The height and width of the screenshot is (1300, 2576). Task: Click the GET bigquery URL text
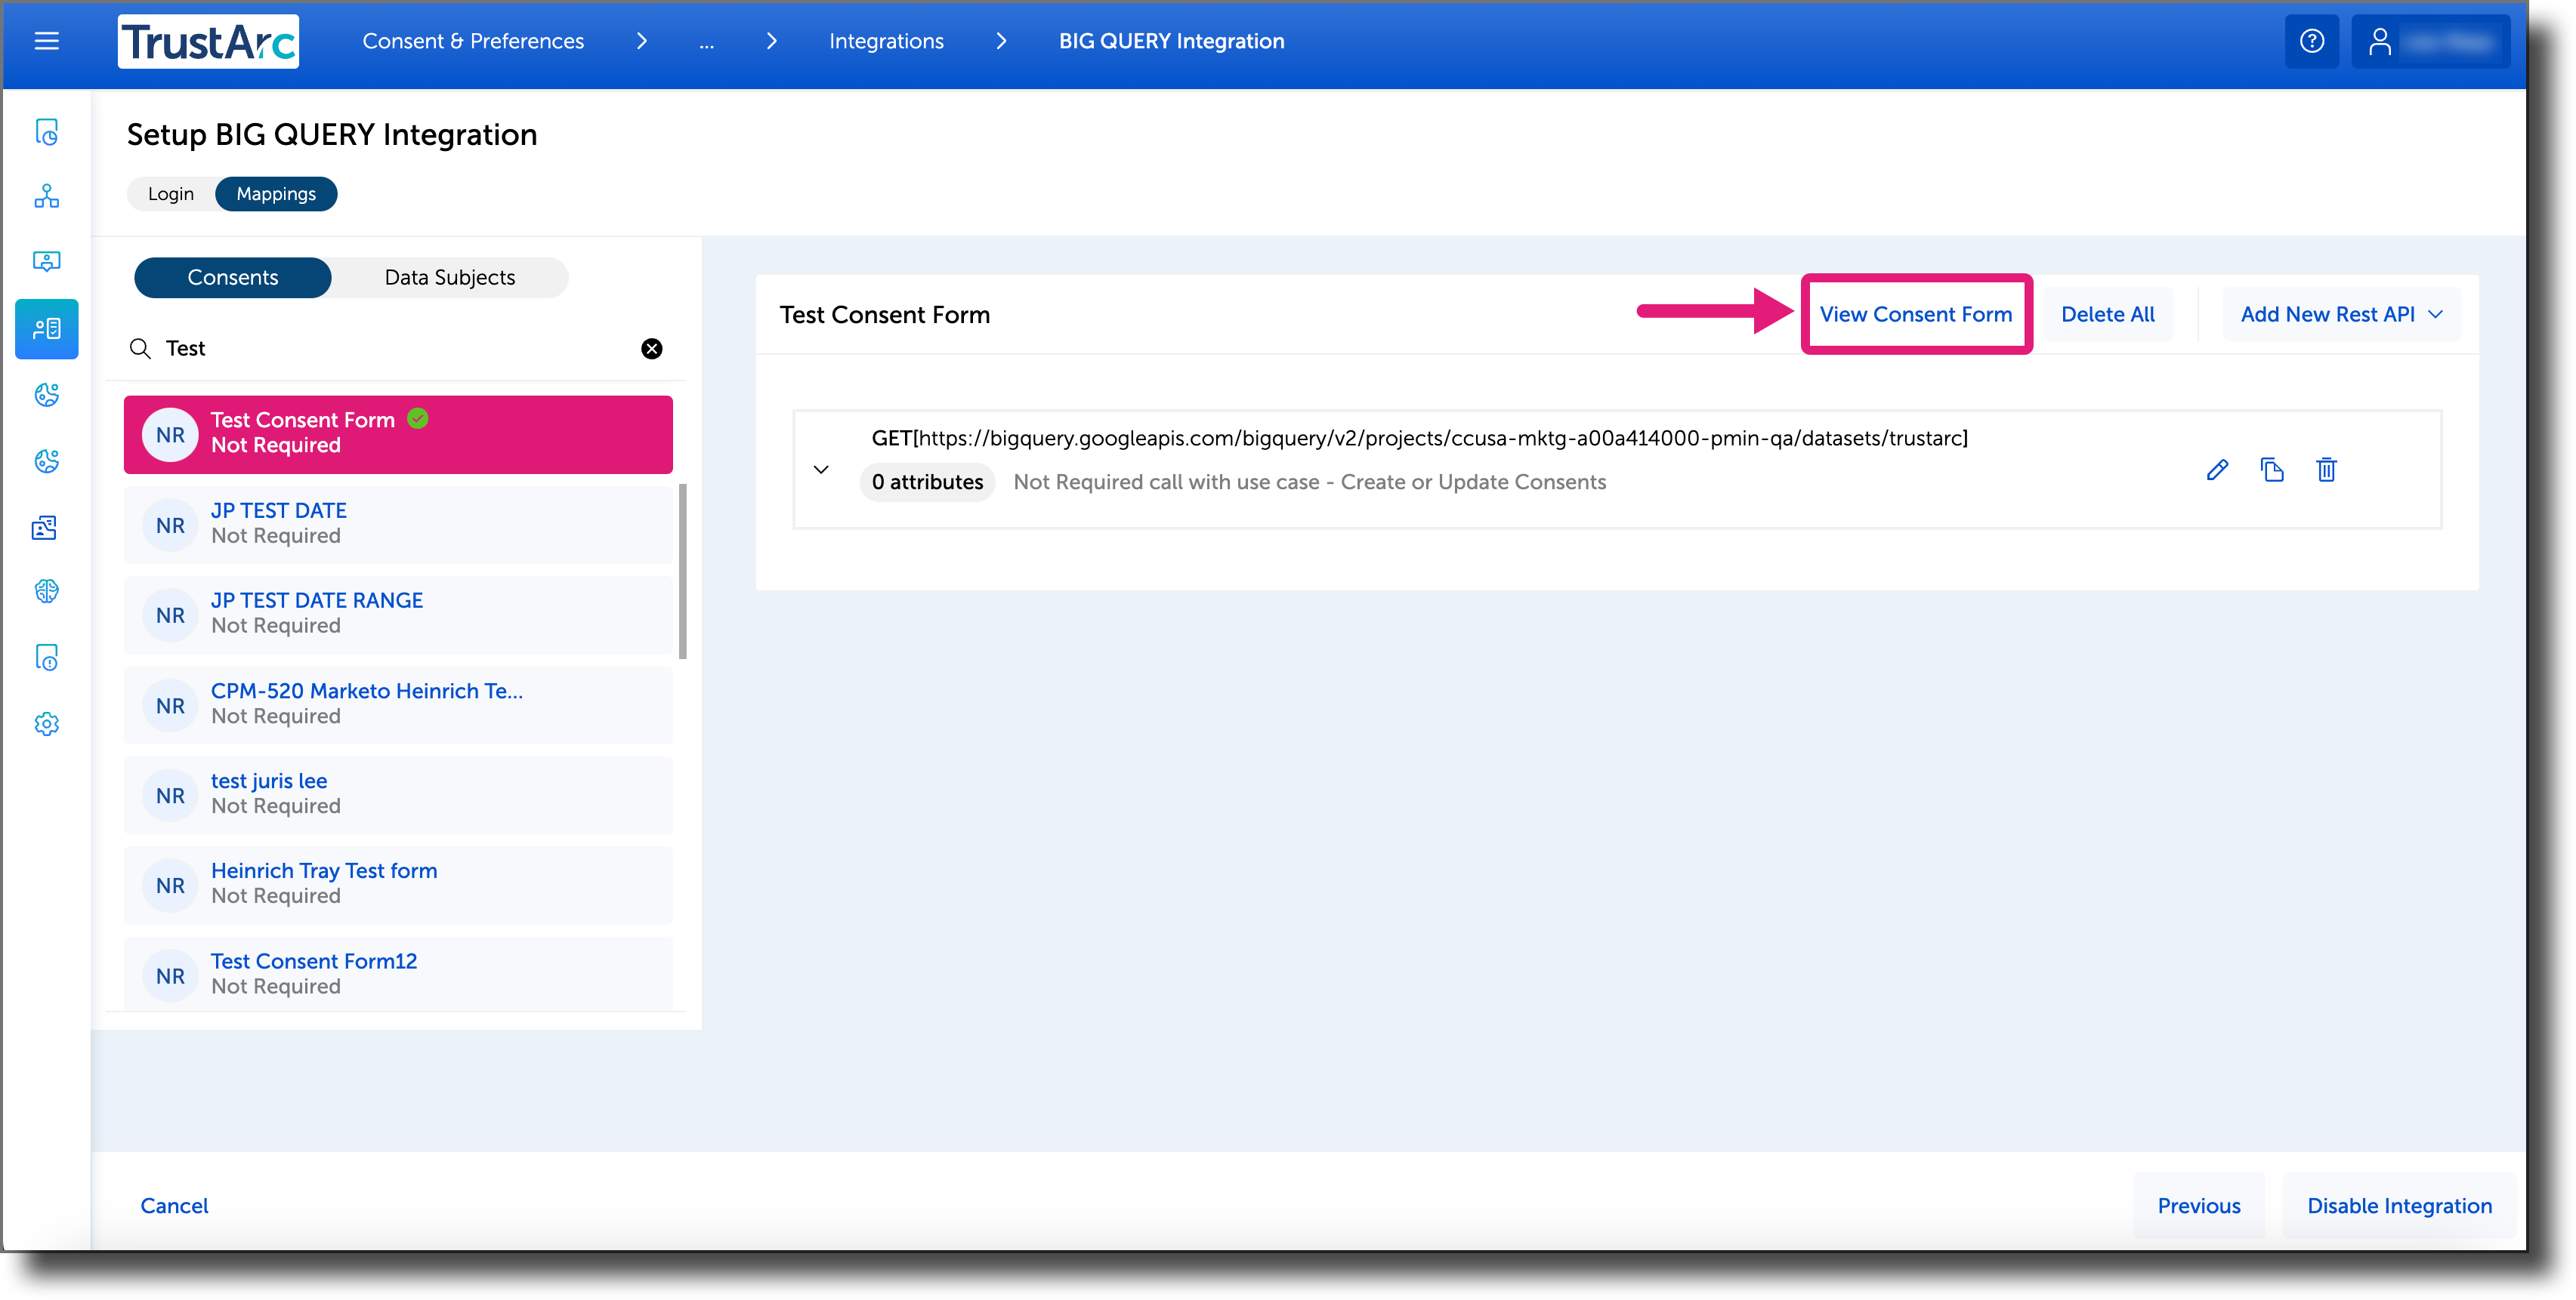(1419, 439)
